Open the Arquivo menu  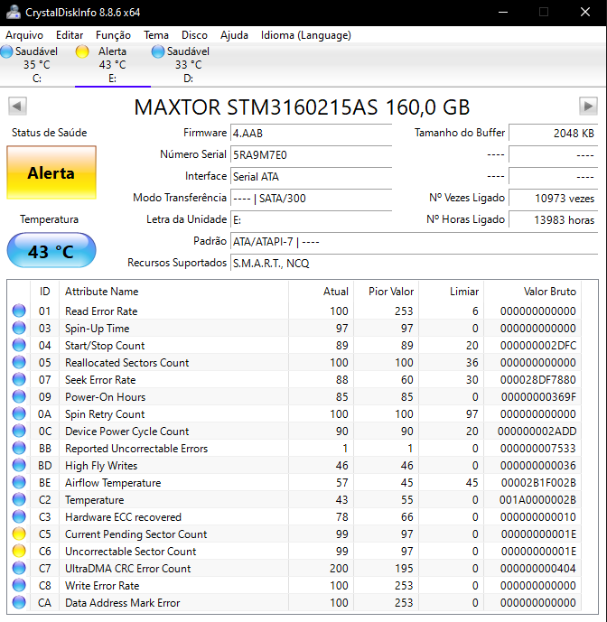pos(24,35)
